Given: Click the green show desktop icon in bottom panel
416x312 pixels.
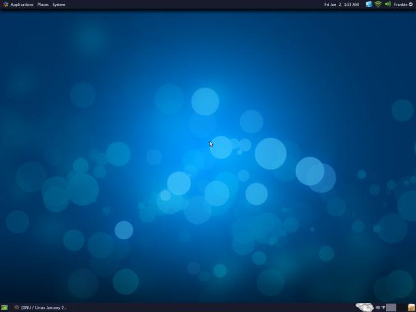Looking at the screenshot, I should point(5,307).
